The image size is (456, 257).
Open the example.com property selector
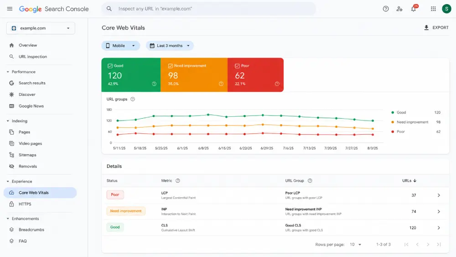coord(41,28)
